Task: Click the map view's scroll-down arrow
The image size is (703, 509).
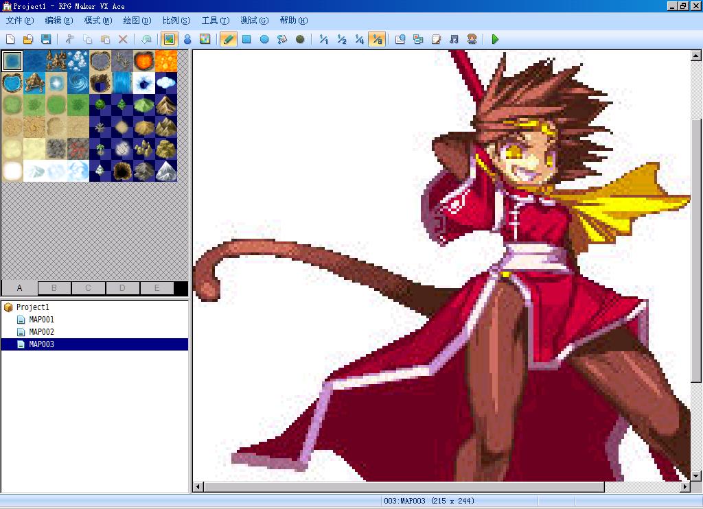Action: click(696, 476)
